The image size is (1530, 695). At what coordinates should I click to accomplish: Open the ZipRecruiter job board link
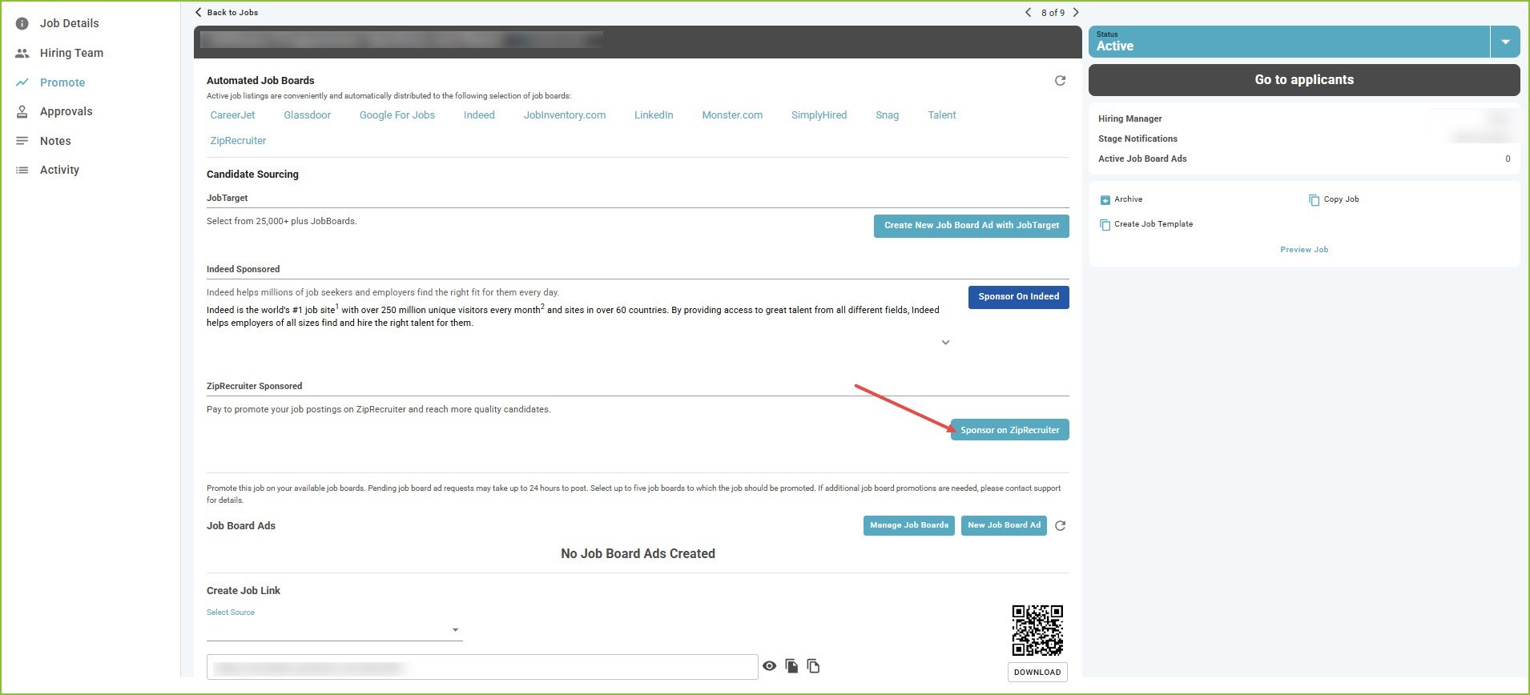(238, 141)
